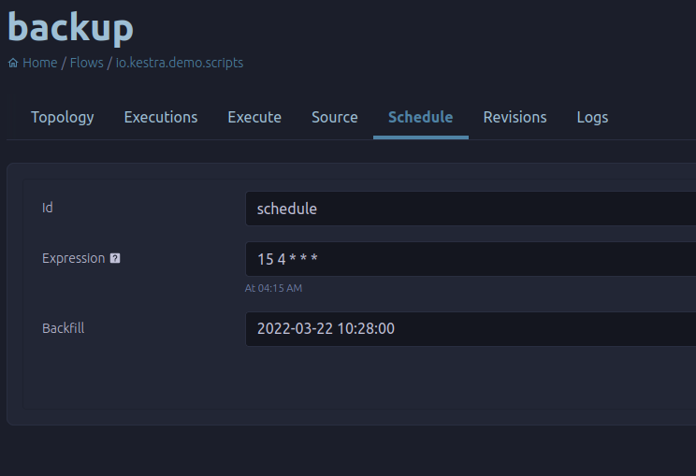Show the Logs tab
The height and width of the screenshot is (476, 696).
pyautogui.click(x=592, y=117)
